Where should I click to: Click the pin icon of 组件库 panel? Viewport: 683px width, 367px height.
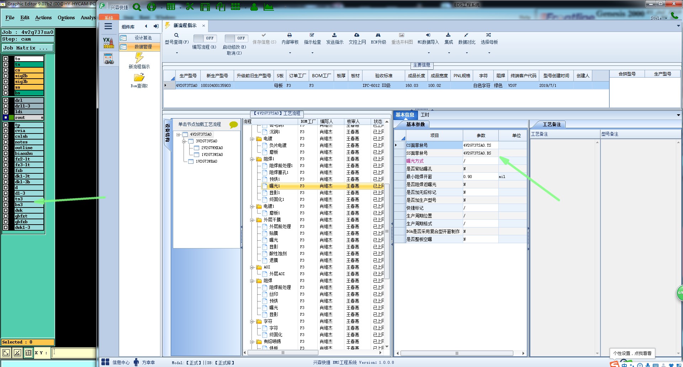pos(156,26)
